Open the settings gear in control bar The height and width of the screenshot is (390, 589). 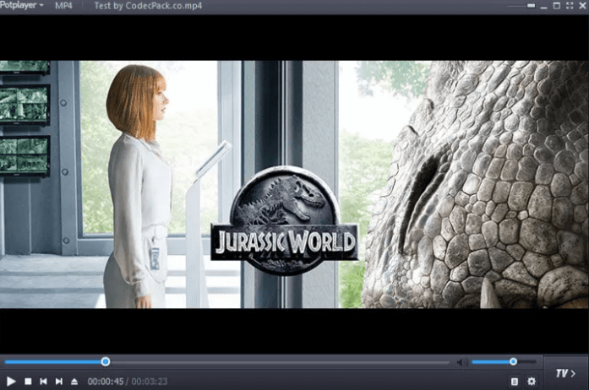(x=532, y=382)
